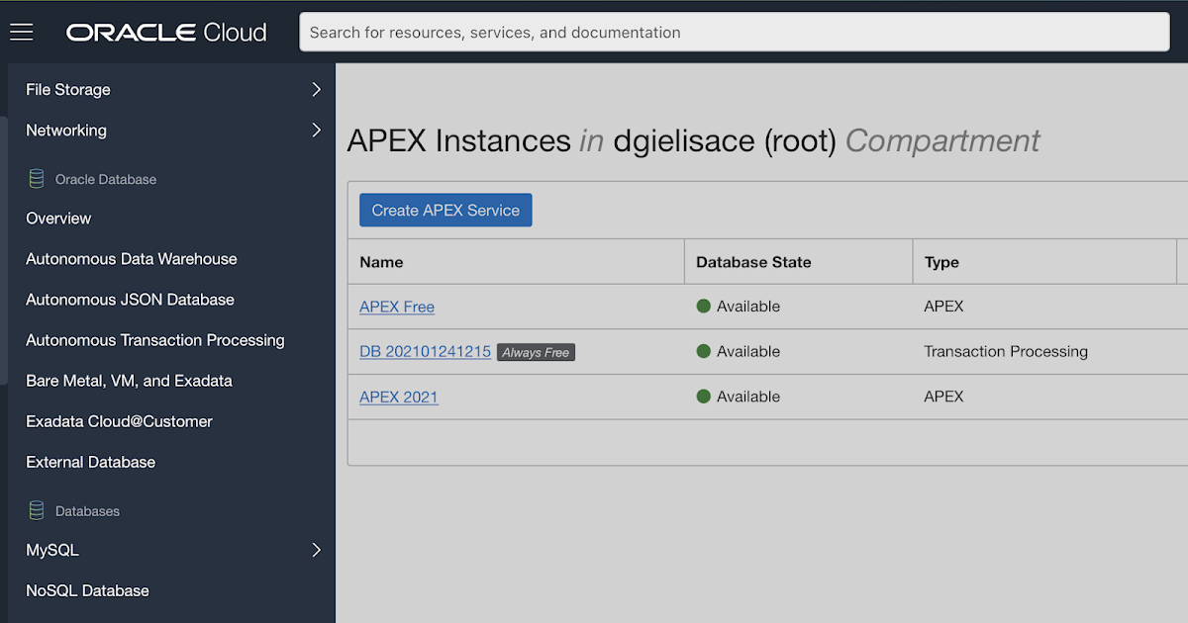Expand the Networking submenu chevron

coord(317,130)
